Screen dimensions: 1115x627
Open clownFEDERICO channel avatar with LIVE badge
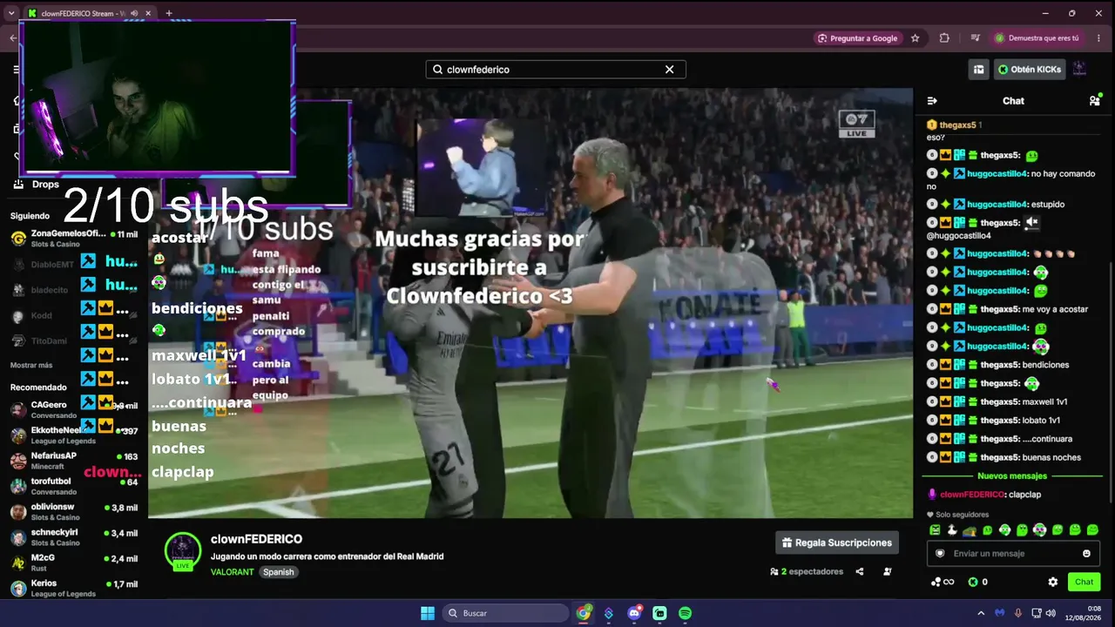point(183,550)
